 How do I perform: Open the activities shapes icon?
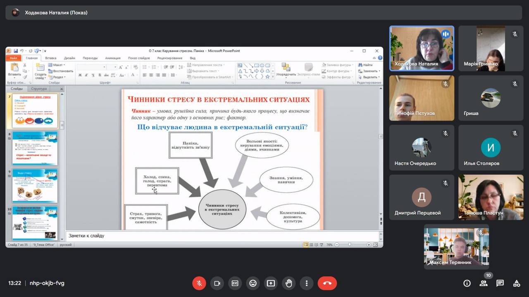coord(517,283)
